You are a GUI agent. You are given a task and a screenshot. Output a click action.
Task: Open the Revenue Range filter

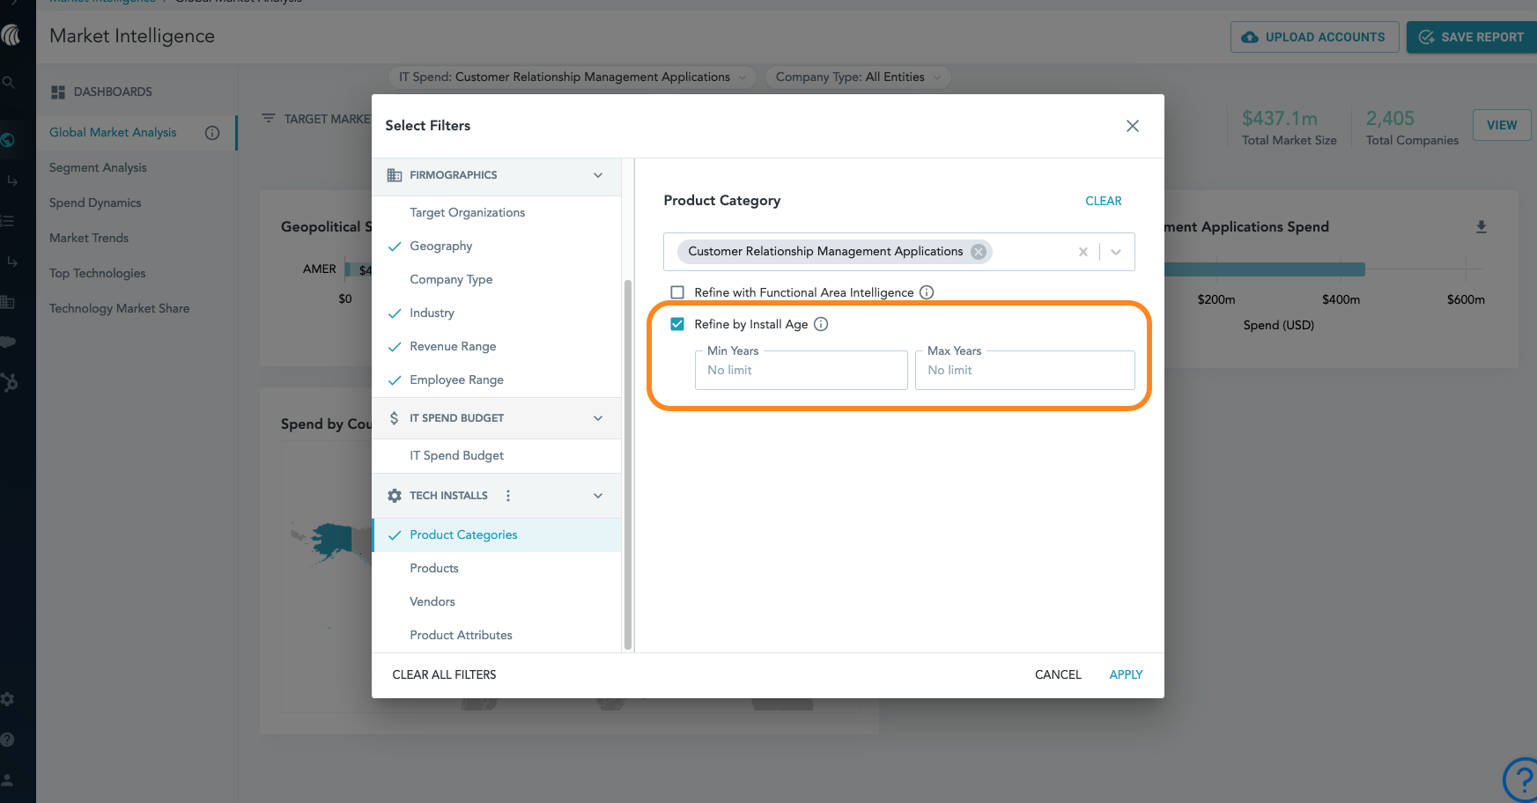(x=453, y=346)
